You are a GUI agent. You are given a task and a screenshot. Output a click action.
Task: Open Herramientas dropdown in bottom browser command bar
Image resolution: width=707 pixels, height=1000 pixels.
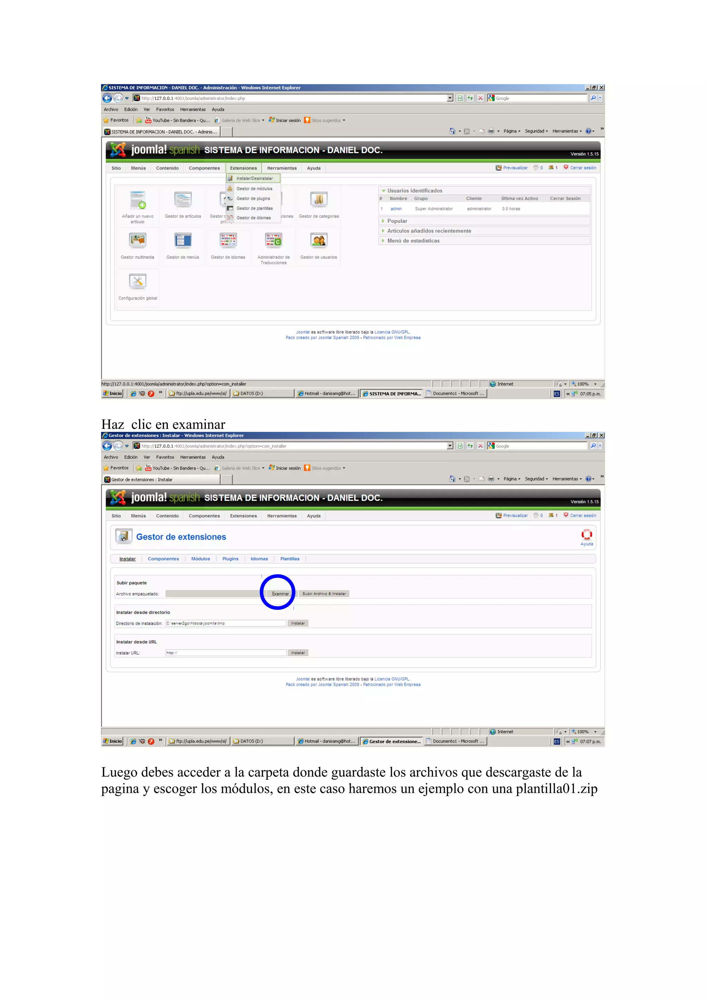point(567,479)
